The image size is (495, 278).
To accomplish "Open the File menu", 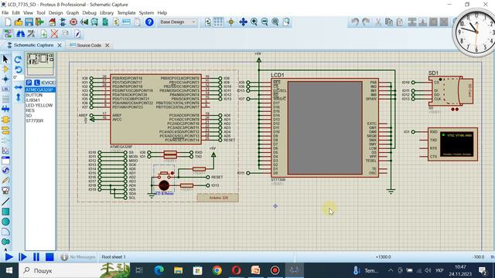I will [5, 13].
